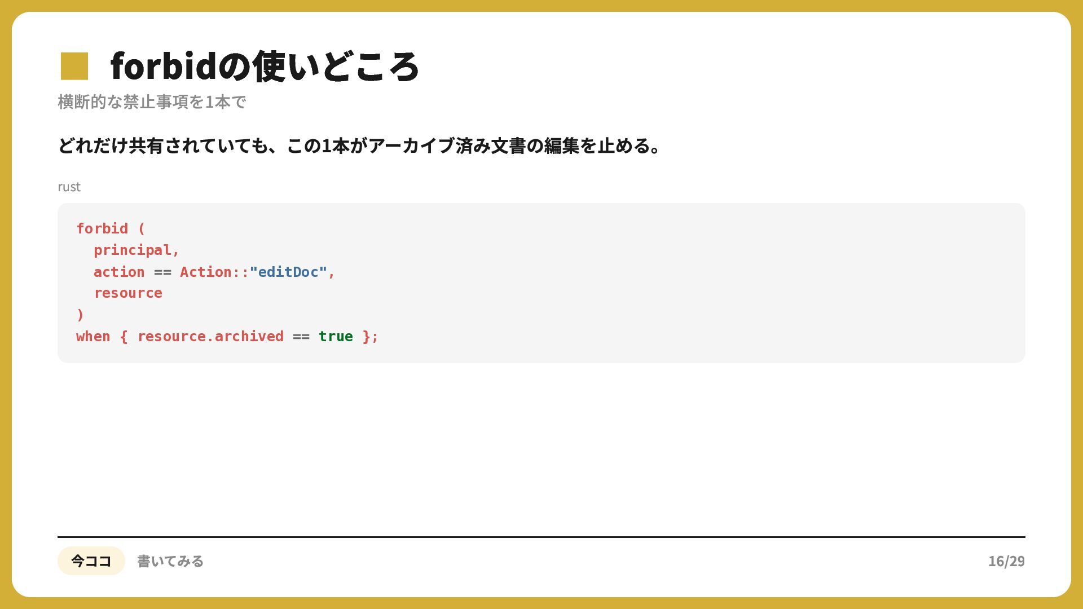The height and width of the screenshot is (609, 1083).
Task: Click the forbidの使いどころ slide title
Action: coord(265,66)
